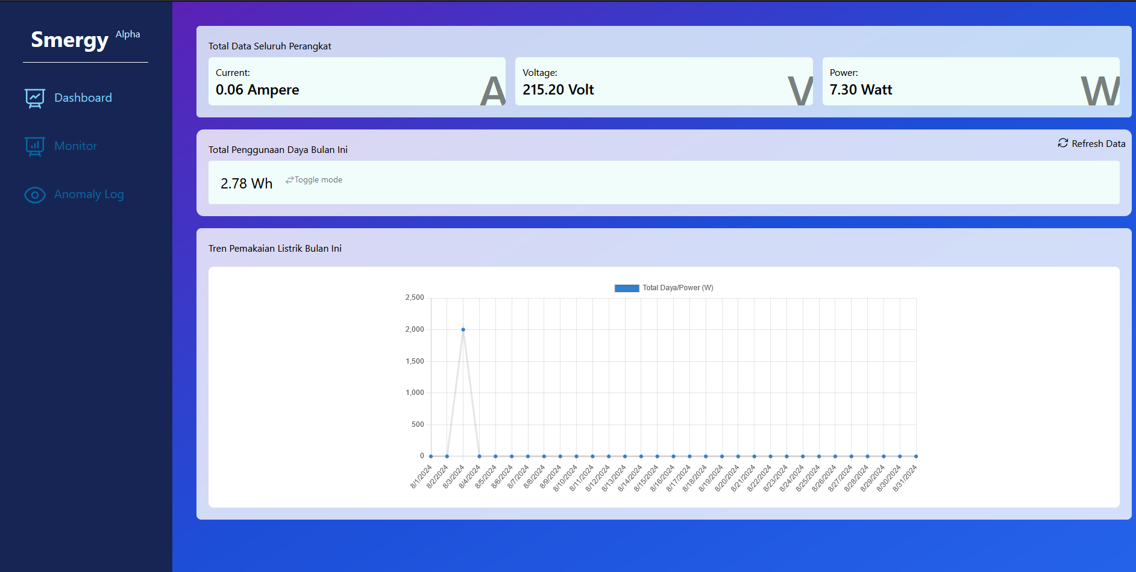The image size is (1136, 572).
Task: Toggle the Total Daya/Power (W) legend label
Action: pyautogui.click(x=677, y=288)
